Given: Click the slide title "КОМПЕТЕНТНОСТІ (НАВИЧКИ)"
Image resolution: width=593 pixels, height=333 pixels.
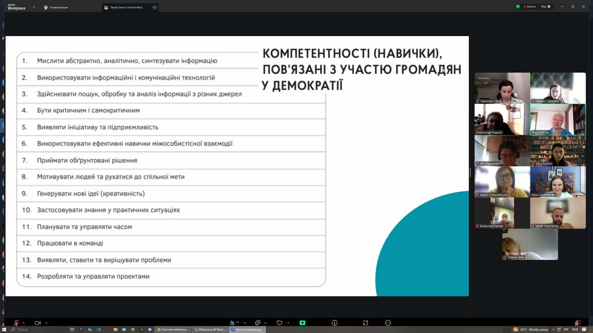Looking at the screenshot, I should [x=352, y=54].
